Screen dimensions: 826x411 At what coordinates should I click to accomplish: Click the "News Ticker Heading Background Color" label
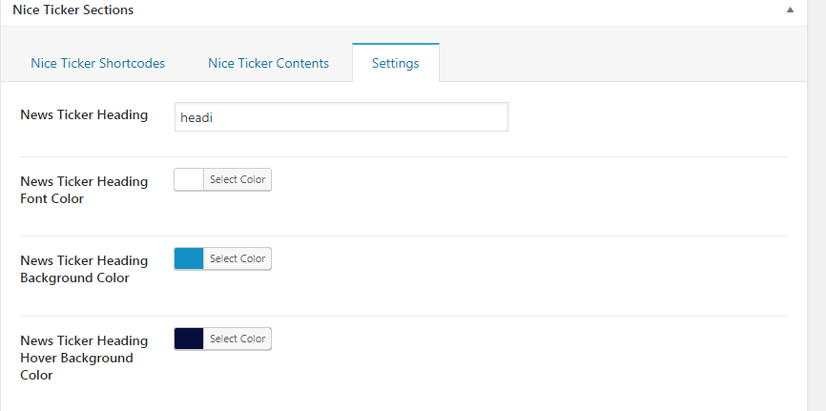84,269
